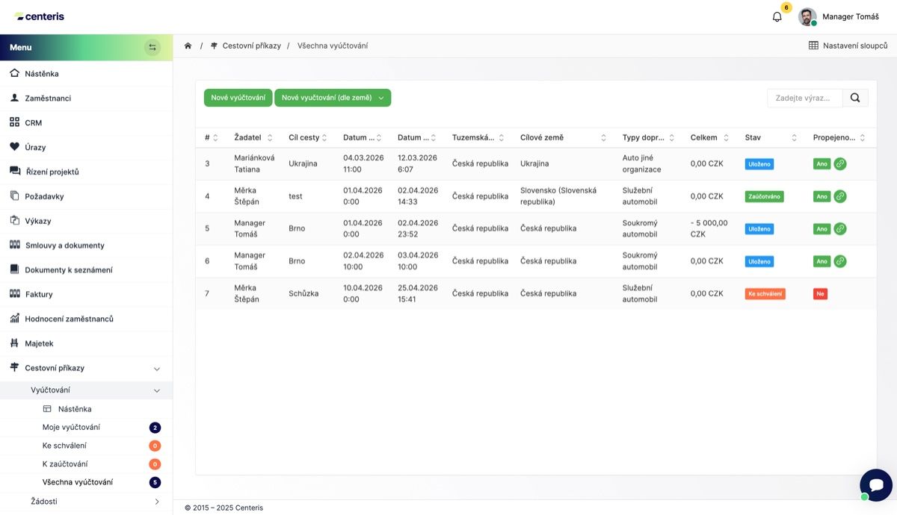
Task: Click the Zaúčtováno status badge
Action: click(x=764, y=196)
